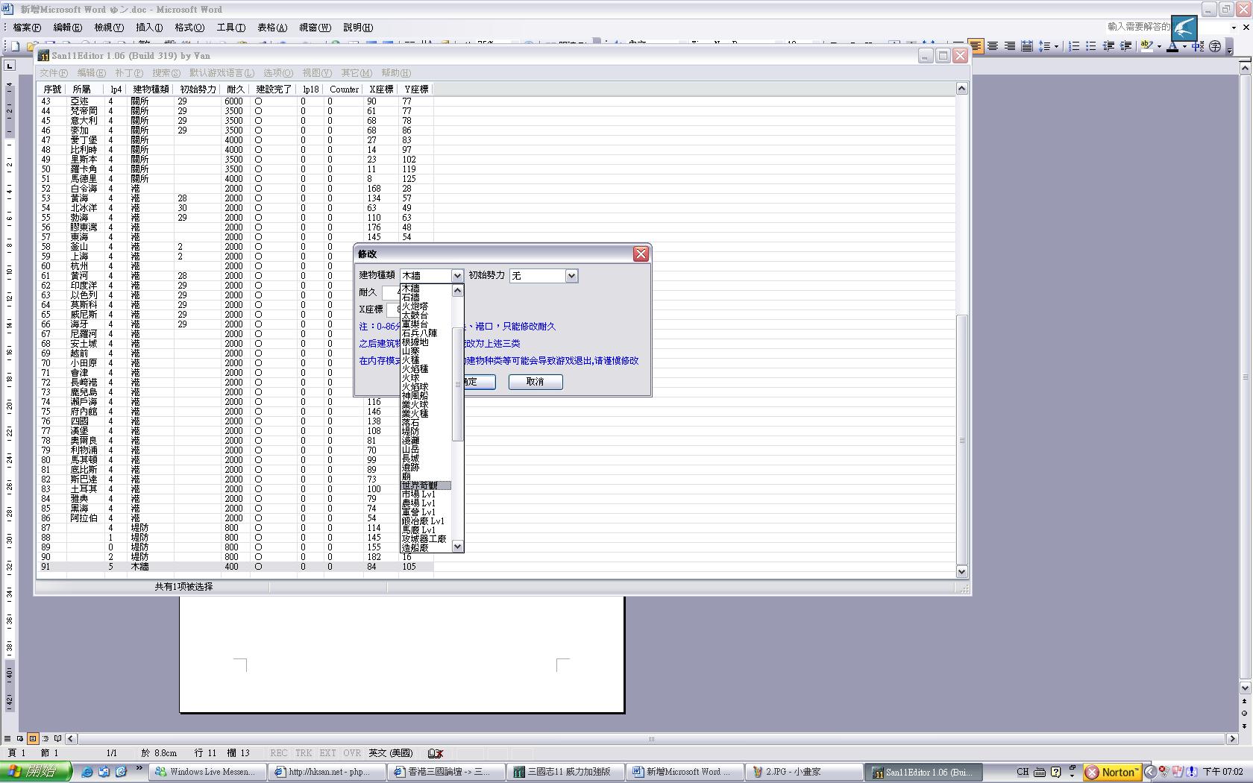The width and height of the screenshot is (1253, 783).
Task: Click the font color swatch icon
Action: (1172, 46)
